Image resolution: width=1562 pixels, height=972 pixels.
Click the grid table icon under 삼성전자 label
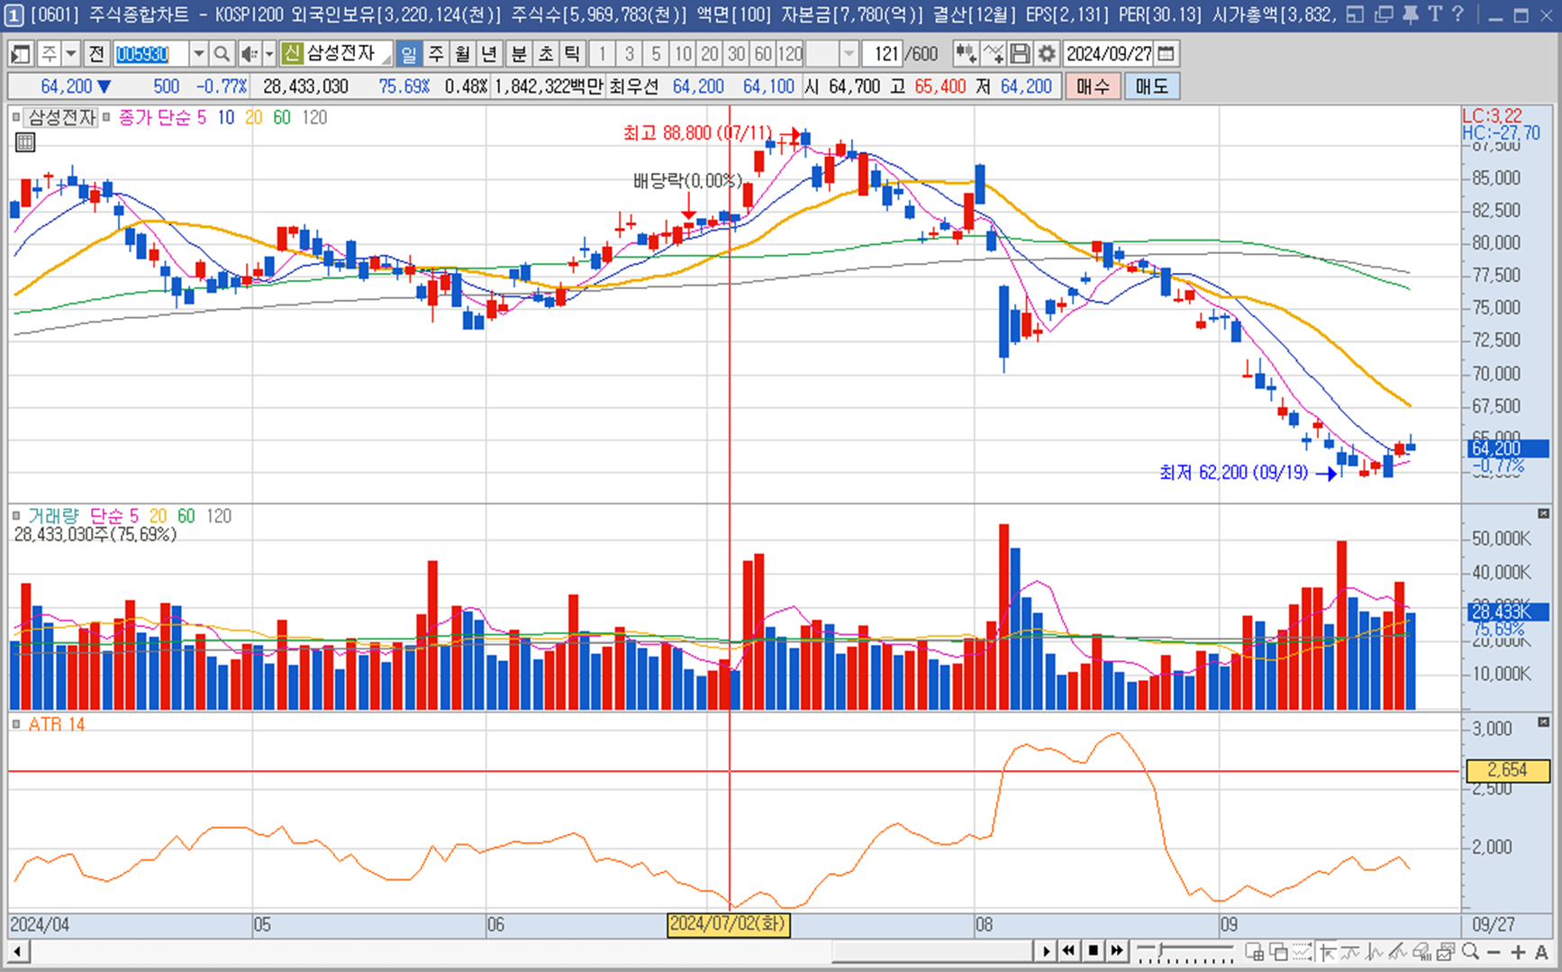25,142
